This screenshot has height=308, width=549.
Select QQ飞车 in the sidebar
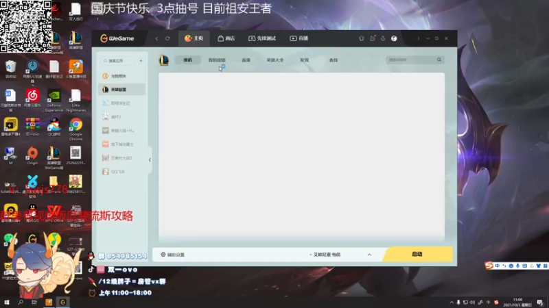coord(121,172)
